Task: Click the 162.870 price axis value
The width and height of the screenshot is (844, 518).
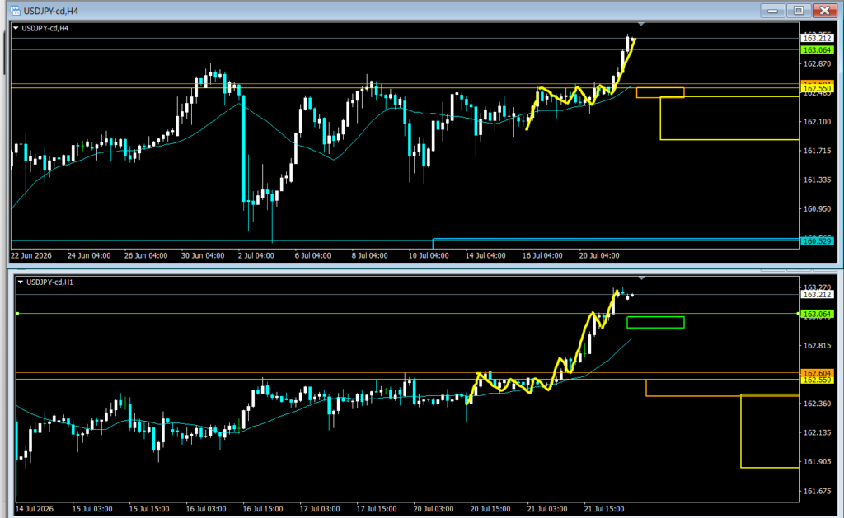Action: tap(817, 63)
